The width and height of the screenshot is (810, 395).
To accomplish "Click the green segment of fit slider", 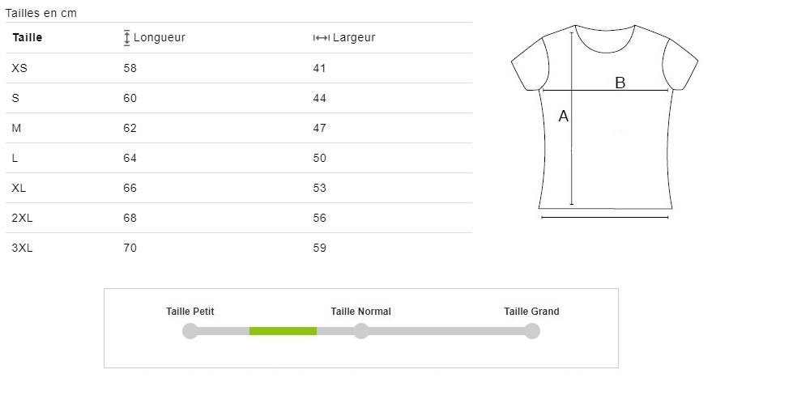I will tap(283, 331).
